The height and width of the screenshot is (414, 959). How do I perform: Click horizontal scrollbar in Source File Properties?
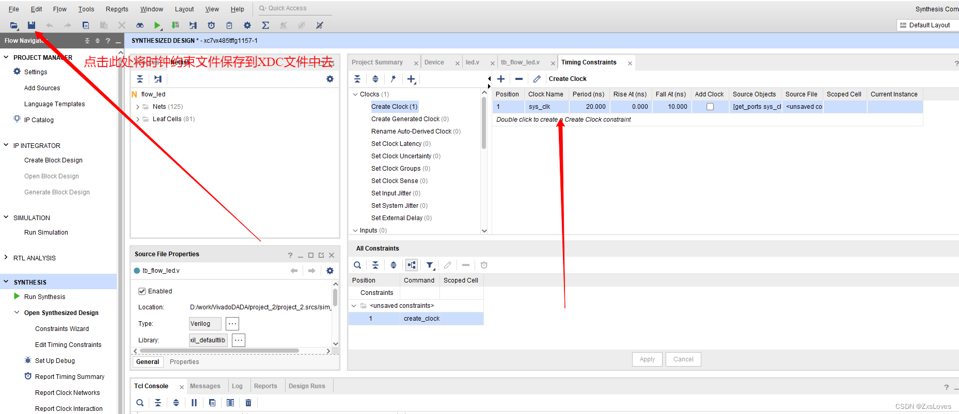(x=219, y=351)
